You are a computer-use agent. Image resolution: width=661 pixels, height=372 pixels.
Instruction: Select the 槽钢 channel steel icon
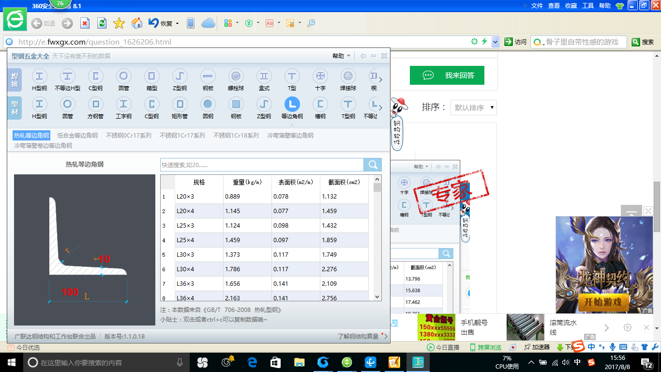320,104
